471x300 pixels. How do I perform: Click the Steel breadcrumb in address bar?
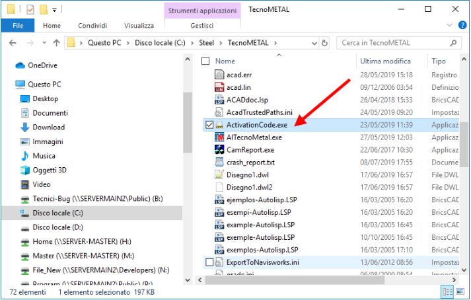[x=206, y=43]
